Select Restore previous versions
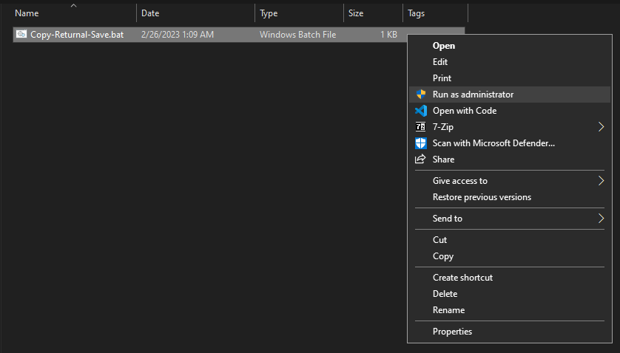 click(482, 197)
